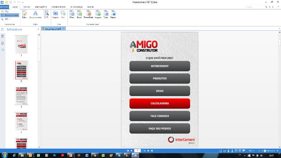Convert the PDF to Texto
Image resolution: width=281 pixels, height=158 pixels.
[106, 14]
